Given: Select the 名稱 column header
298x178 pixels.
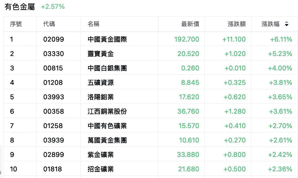Looking at the screenshot, I should coord(93,24).
